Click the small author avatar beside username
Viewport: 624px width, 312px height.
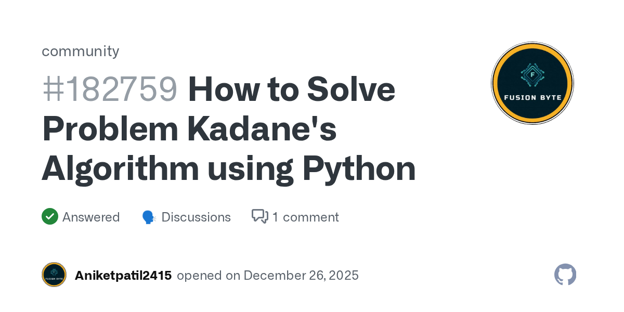[x=54, y=275]
